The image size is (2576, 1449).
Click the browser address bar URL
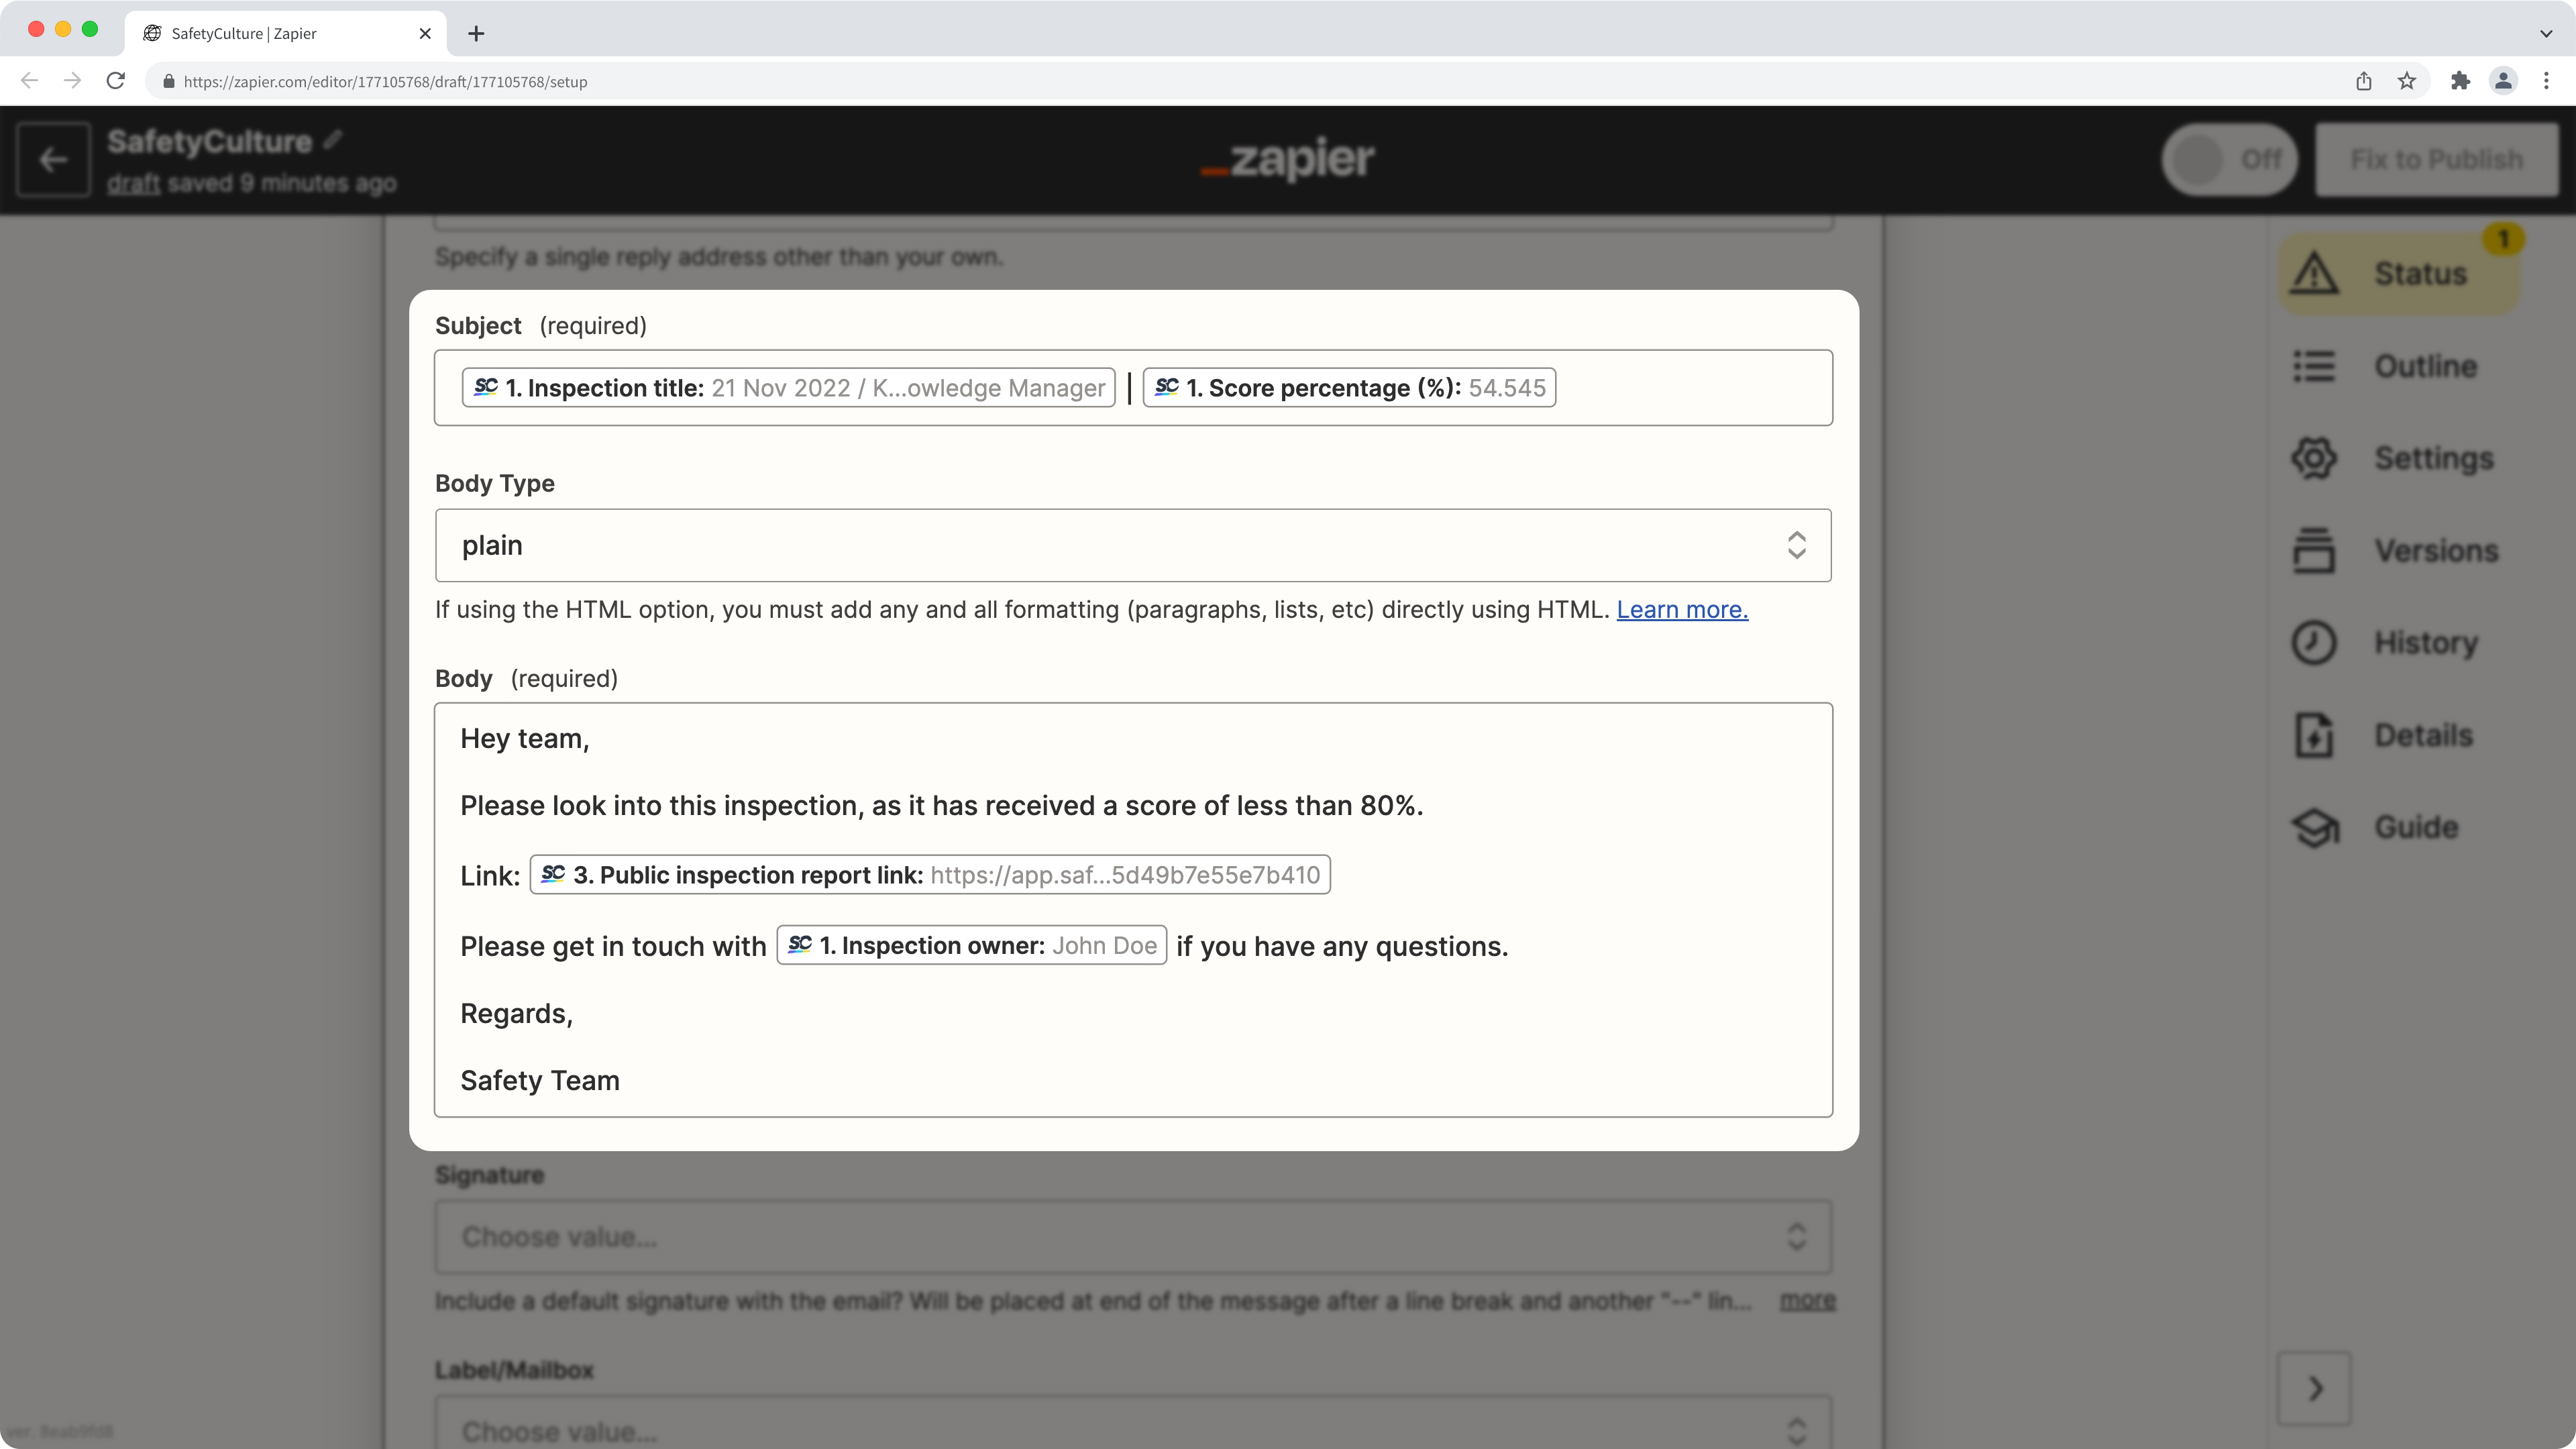(385, 82)
